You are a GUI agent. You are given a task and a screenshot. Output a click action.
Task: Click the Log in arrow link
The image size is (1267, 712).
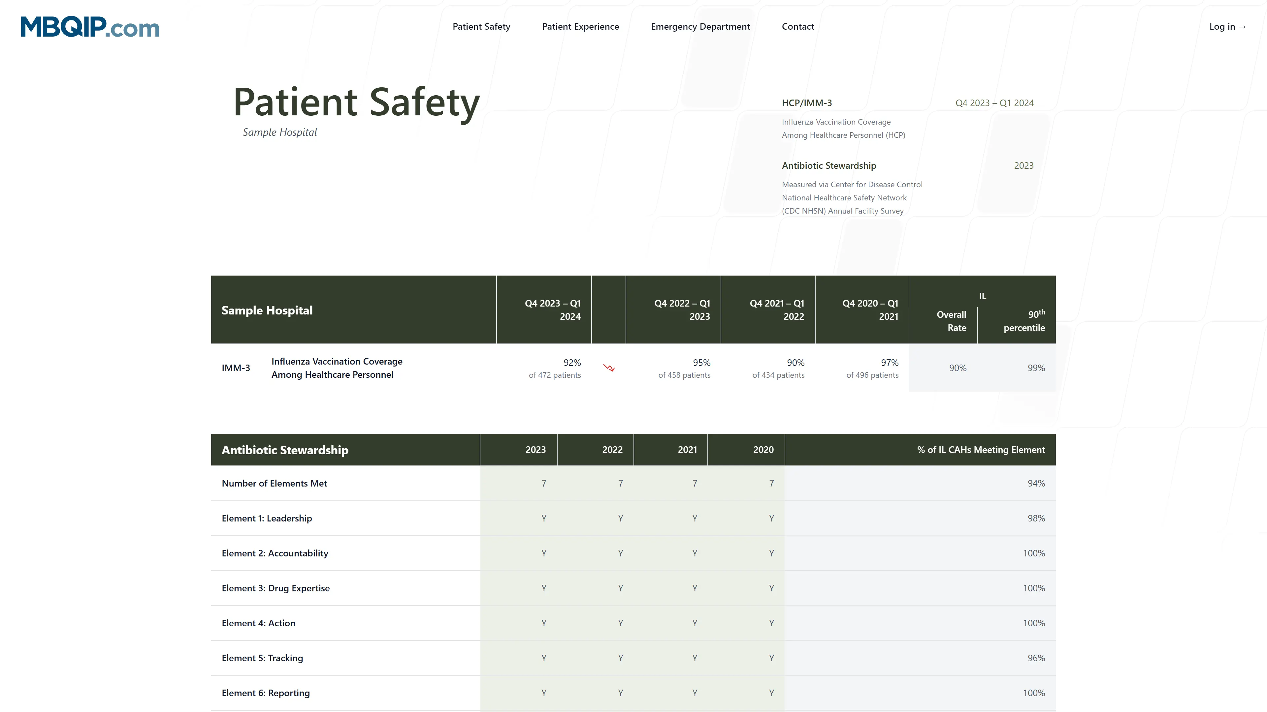point(1228,26)
